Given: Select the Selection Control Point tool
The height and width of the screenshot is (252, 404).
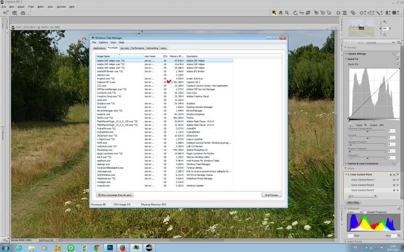Looking at the screenshot, I should pyautogui.click(x=362, y=13).
